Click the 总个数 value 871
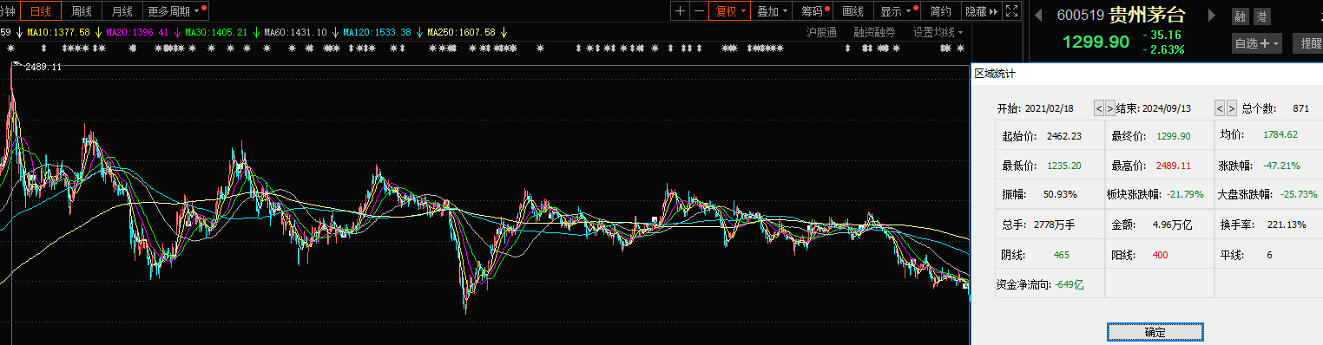1323x345 pixels. tap(1300, 108)
